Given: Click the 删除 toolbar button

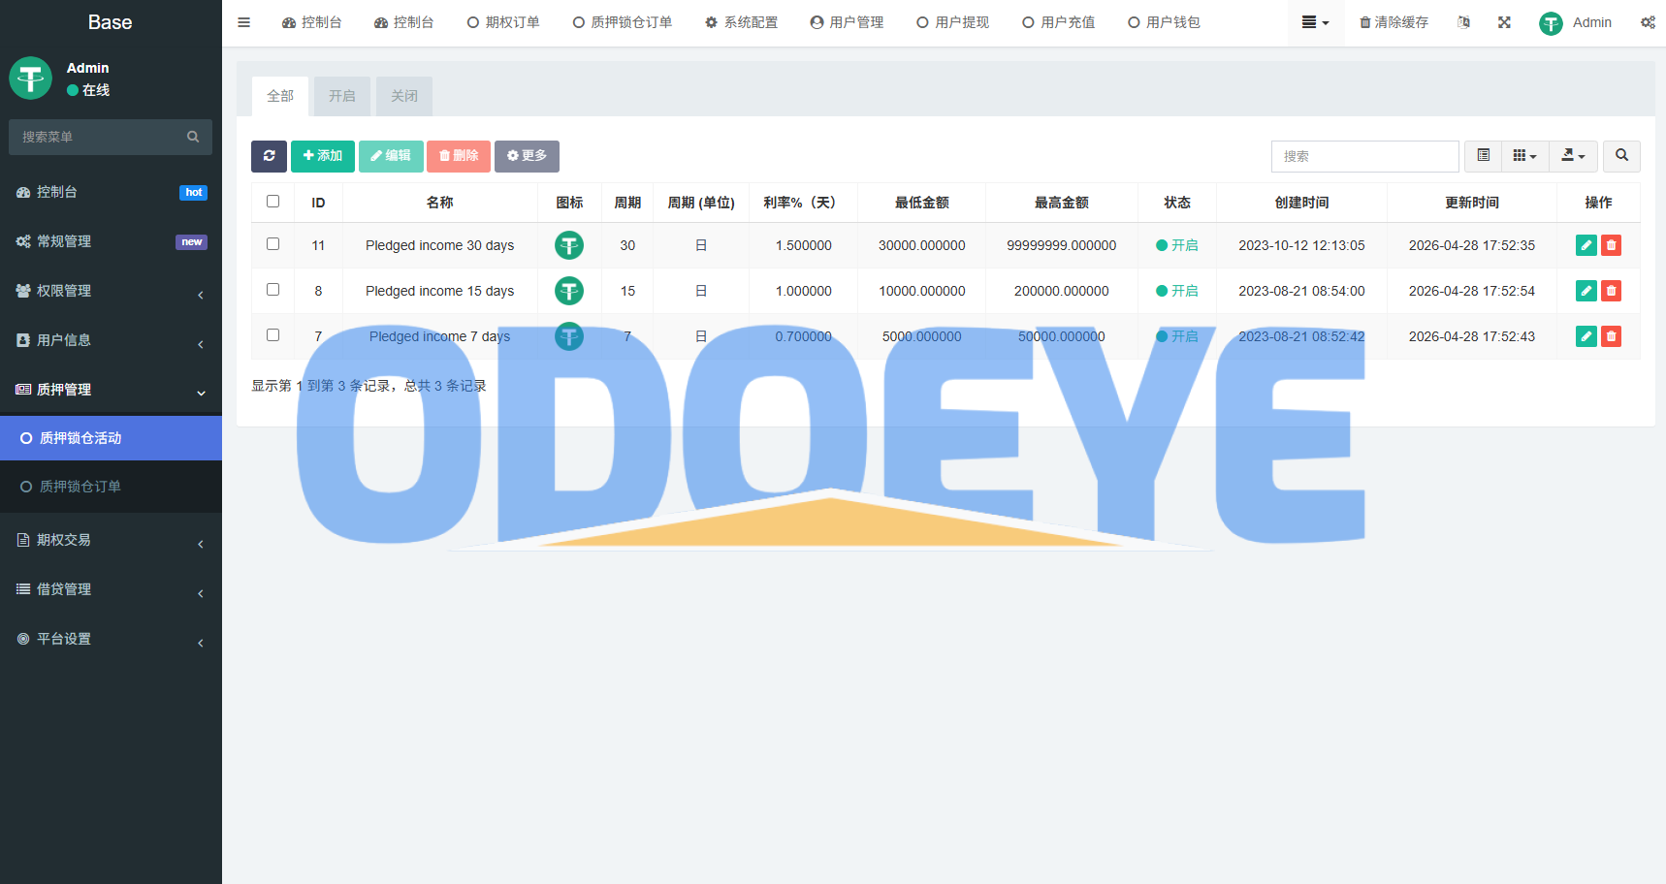Looking at the screenshot, I should click(459, 156).
